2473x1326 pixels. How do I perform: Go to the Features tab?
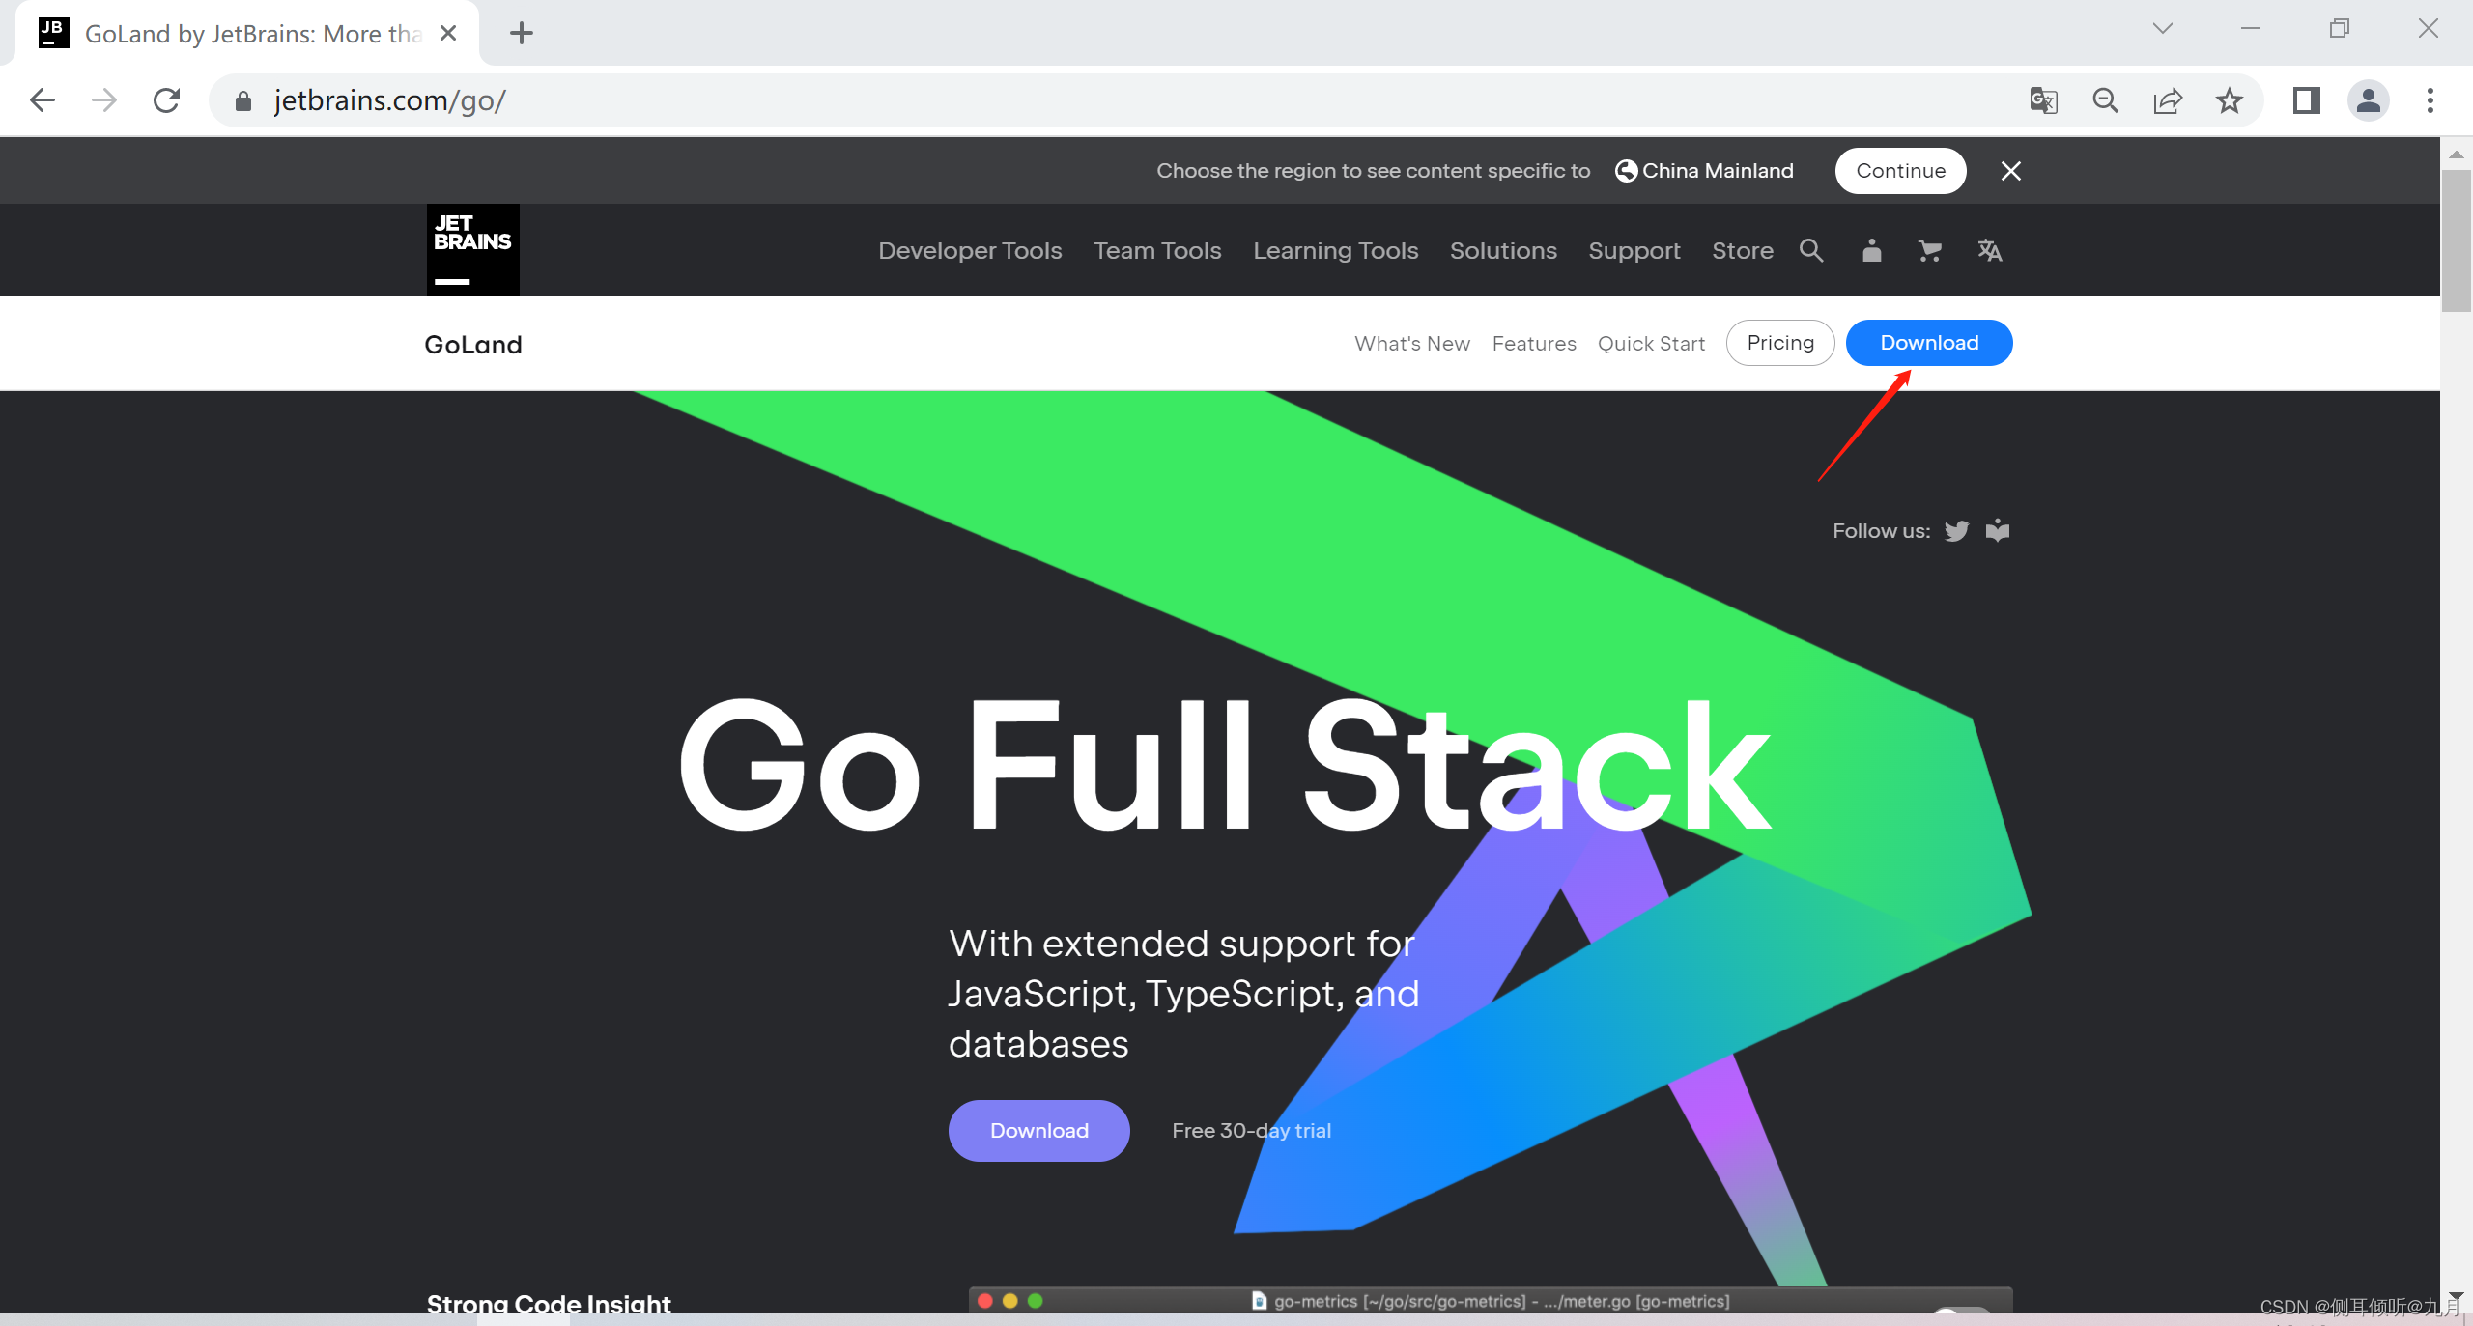pyautogui.click(x=1533, y=344)
